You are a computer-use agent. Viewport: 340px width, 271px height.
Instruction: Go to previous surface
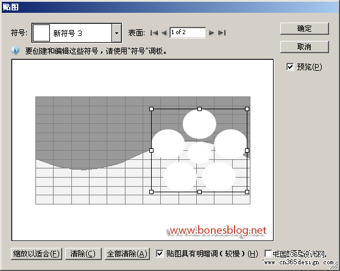pyautogui.click(x=164, y=33)
